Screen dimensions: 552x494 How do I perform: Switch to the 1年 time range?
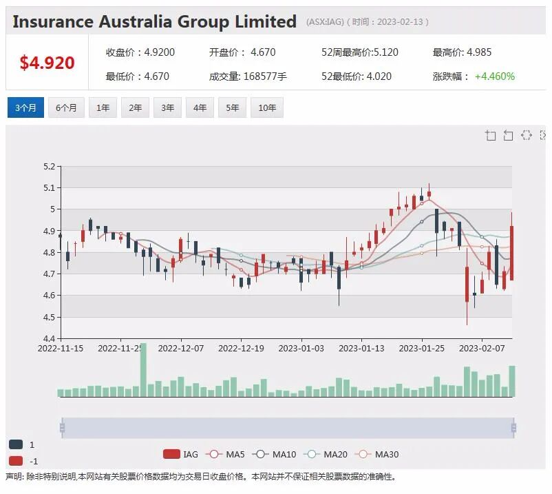tap(103, 107)
